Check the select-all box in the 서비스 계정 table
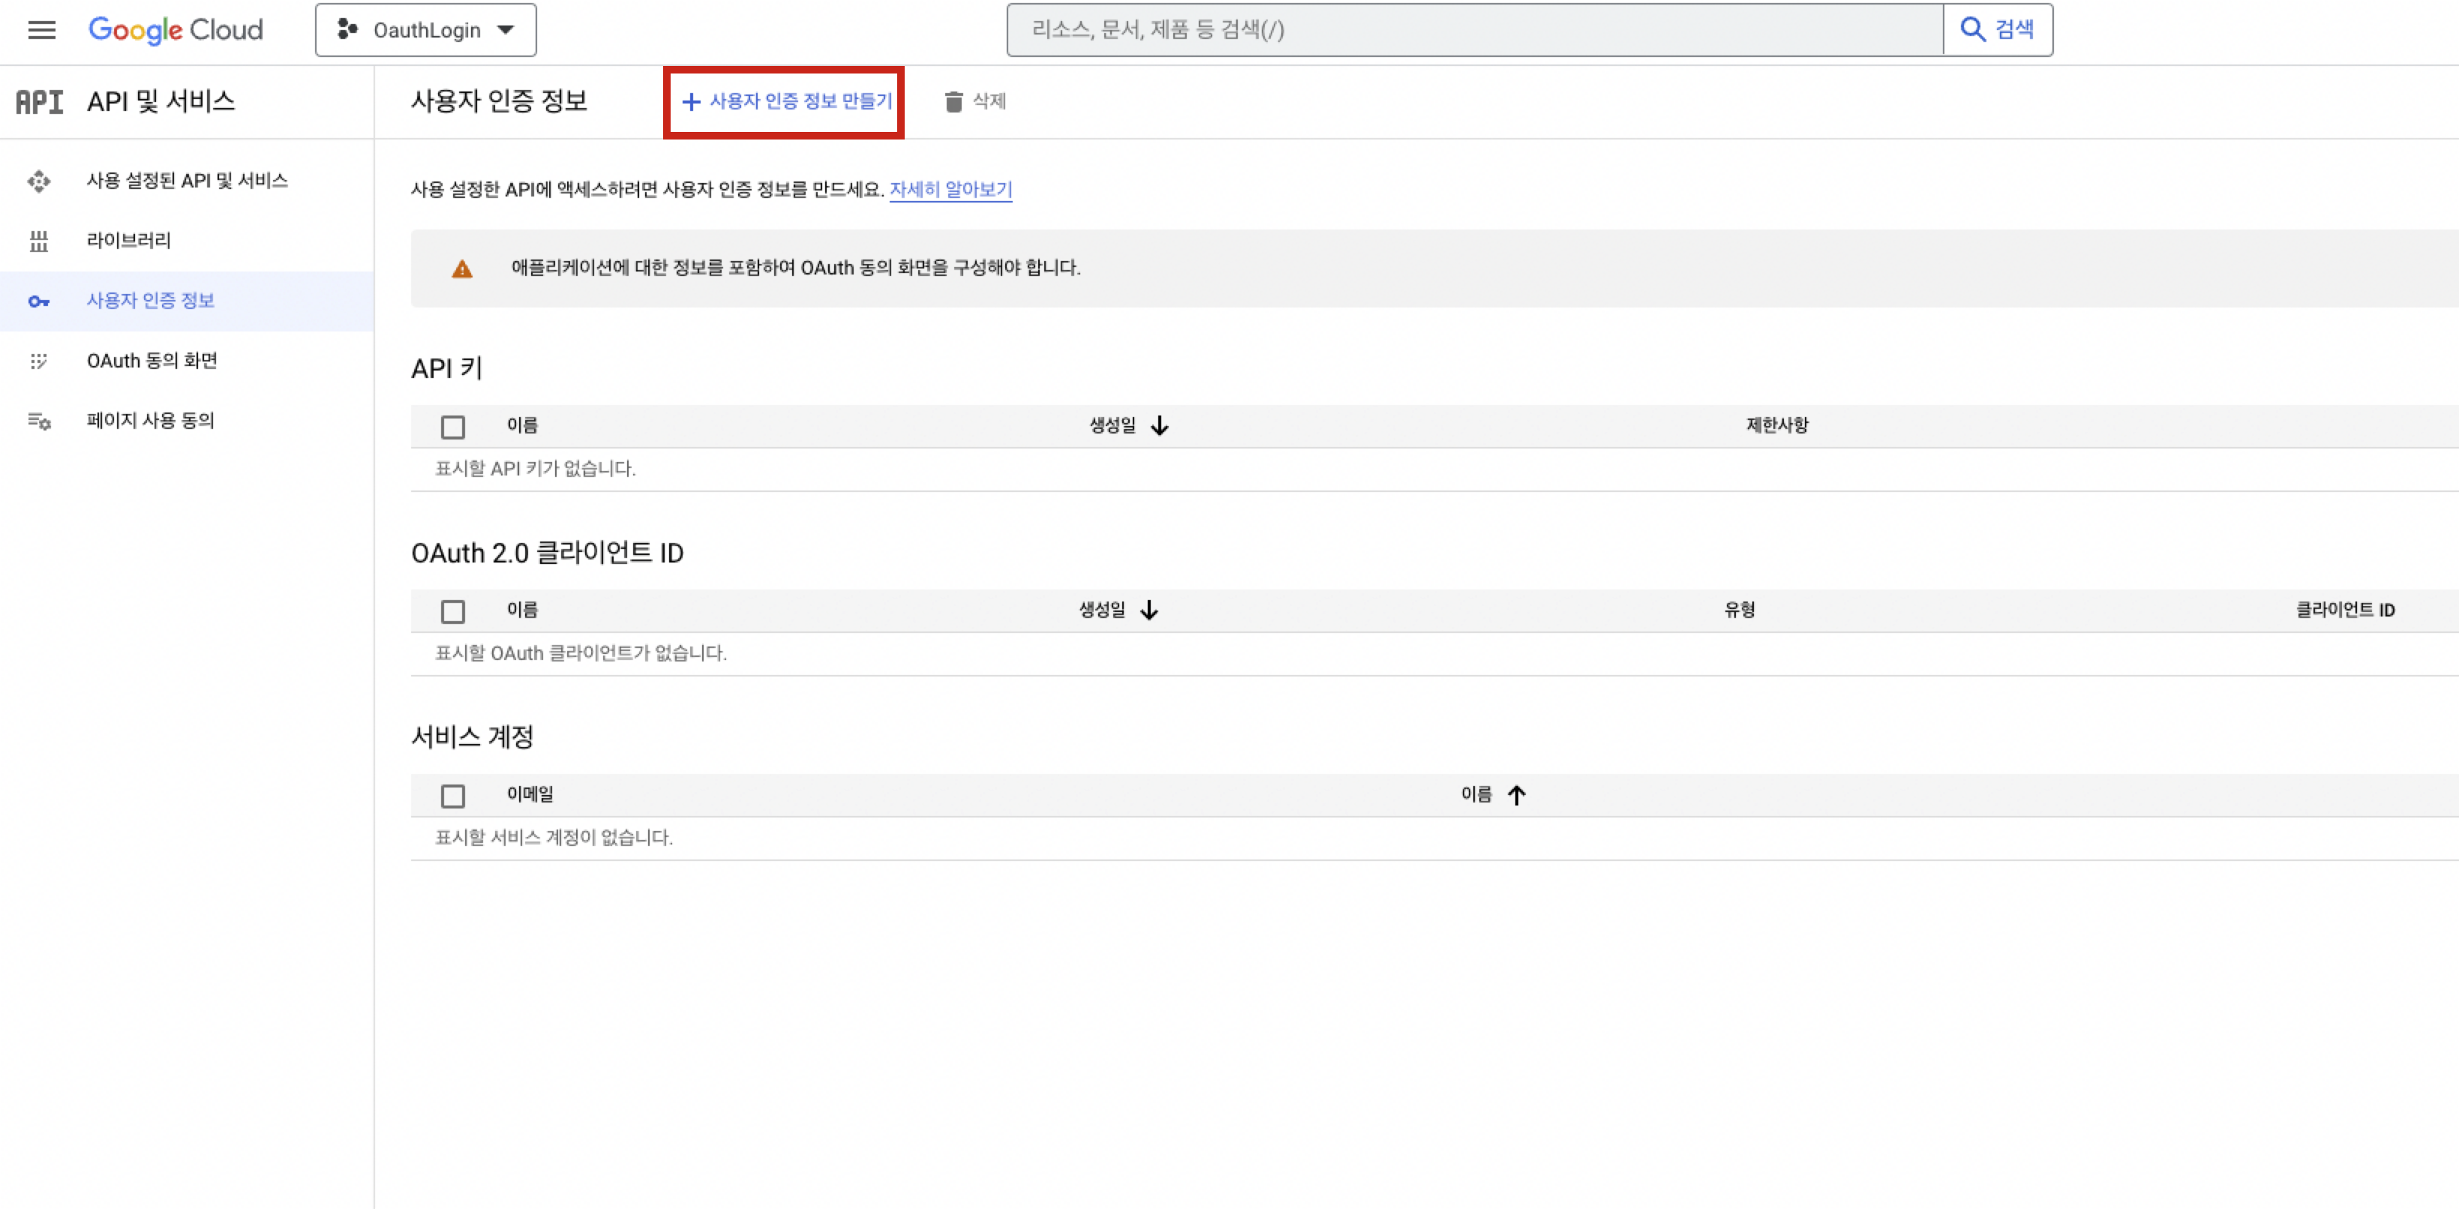Screen dimensions: 2459x1209 click(452, 795)
